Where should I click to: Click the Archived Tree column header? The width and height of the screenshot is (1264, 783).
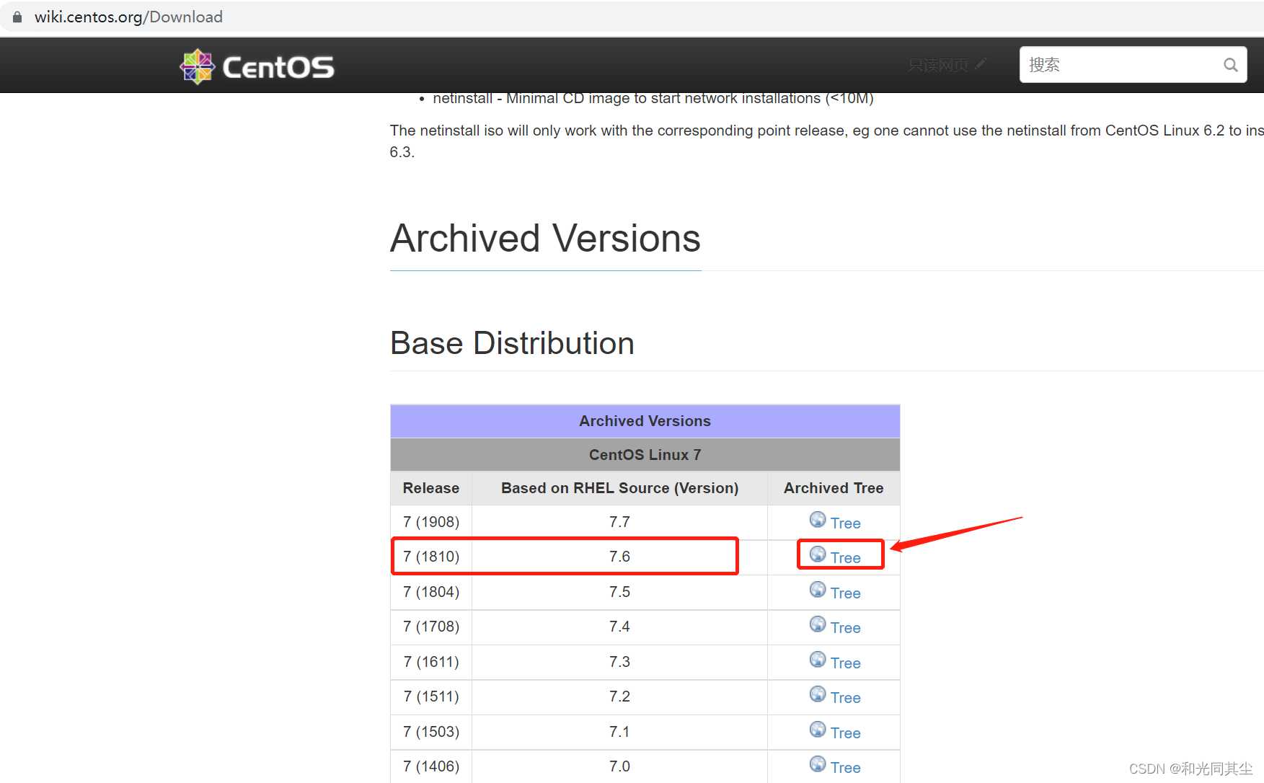click(834, 488)
